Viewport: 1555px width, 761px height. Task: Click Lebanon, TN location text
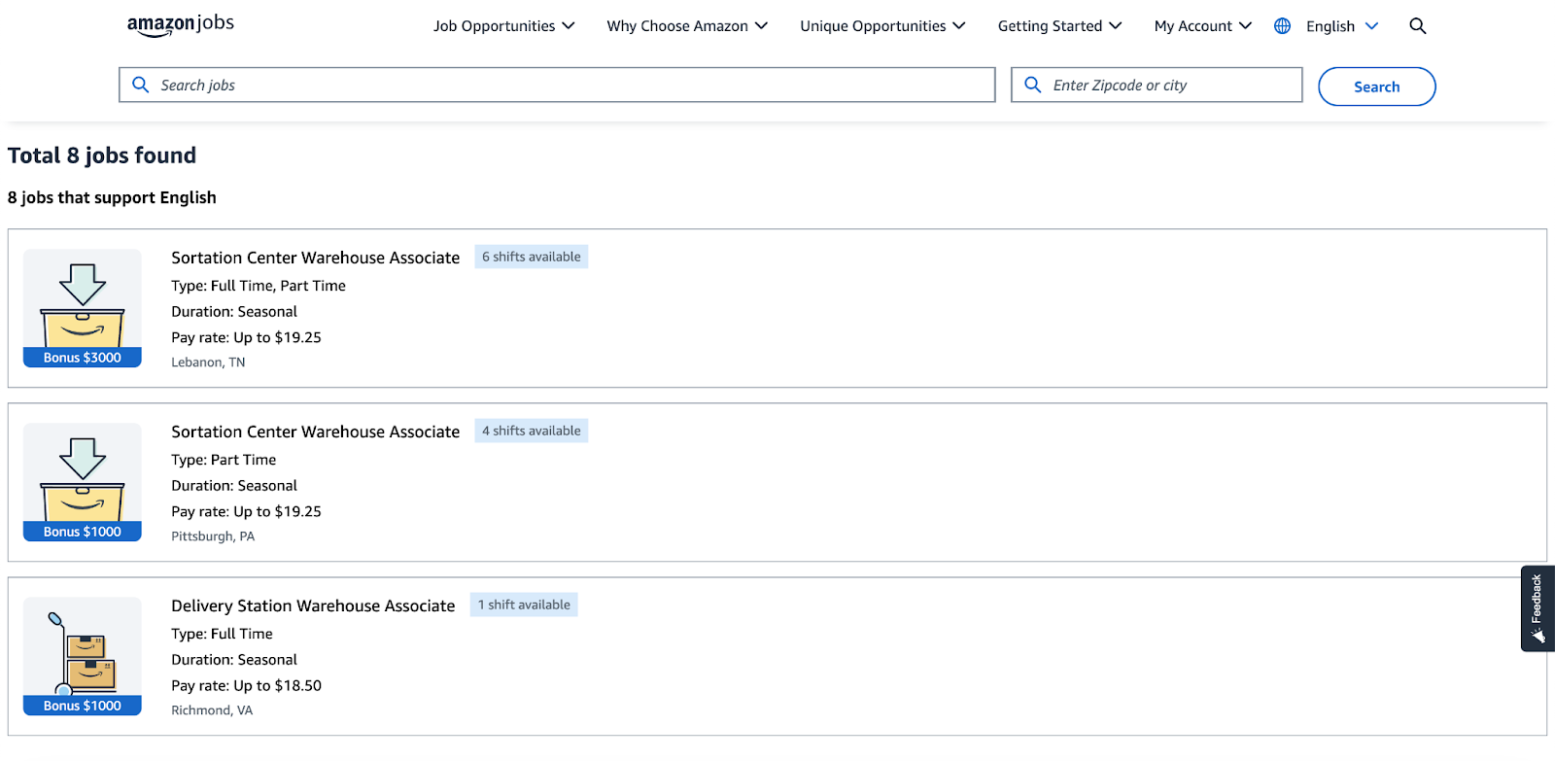[208, 363]
